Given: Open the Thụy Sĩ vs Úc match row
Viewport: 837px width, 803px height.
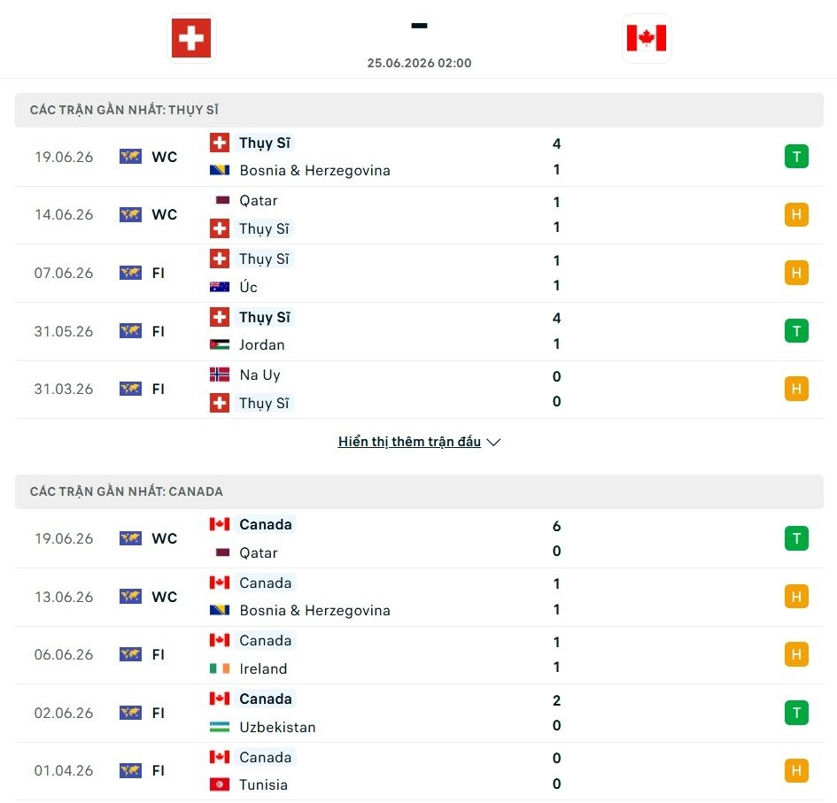Looking at the screenshot, I should tap(419, 274).
